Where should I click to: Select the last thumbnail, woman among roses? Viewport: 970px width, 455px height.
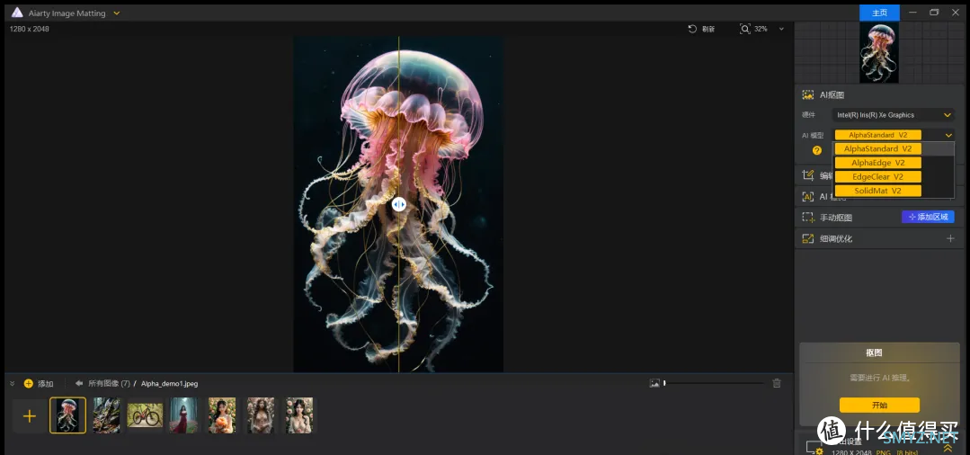click(x=299, y=415)
